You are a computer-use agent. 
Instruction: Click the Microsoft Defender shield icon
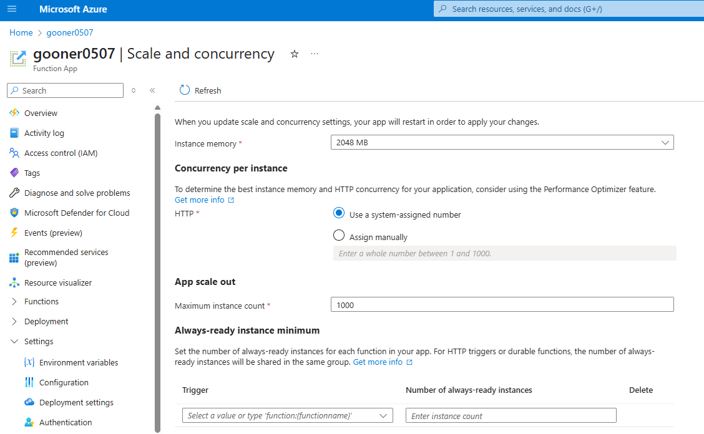tap(14, 213)
